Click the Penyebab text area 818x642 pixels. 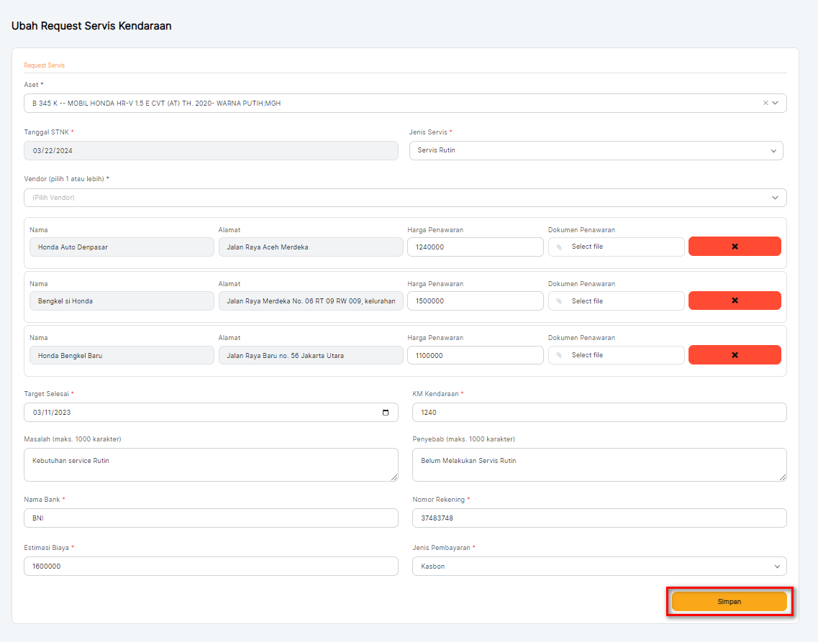click(599, 464)
